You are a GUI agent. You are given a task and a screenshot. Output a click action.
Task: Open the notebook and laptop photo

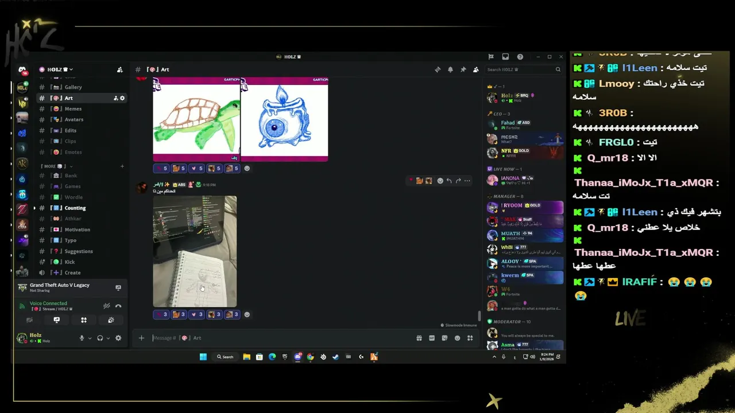pos(195,251)
